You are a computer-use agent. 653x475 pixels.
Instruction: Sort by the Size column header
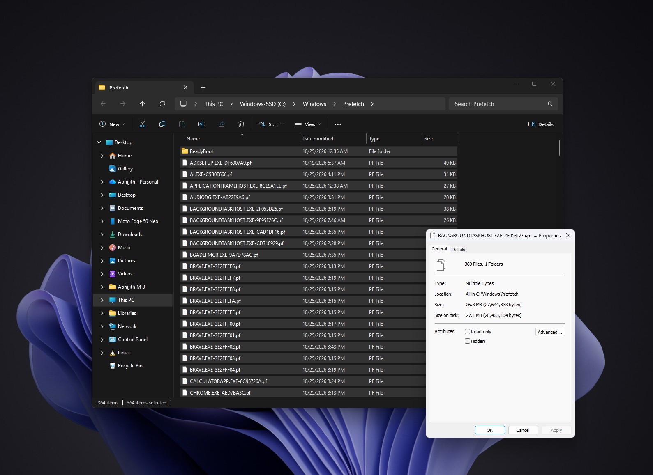pyautogui.click(x=440, y=139)
